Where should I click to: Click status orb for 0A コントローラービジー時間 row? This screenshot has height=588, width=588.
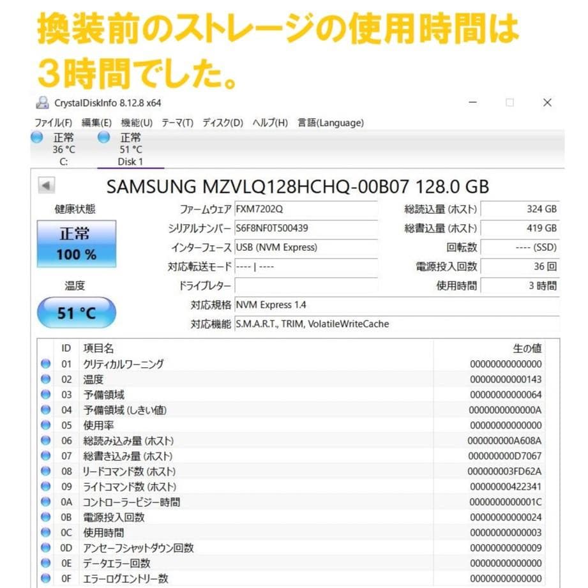[46, 502]
